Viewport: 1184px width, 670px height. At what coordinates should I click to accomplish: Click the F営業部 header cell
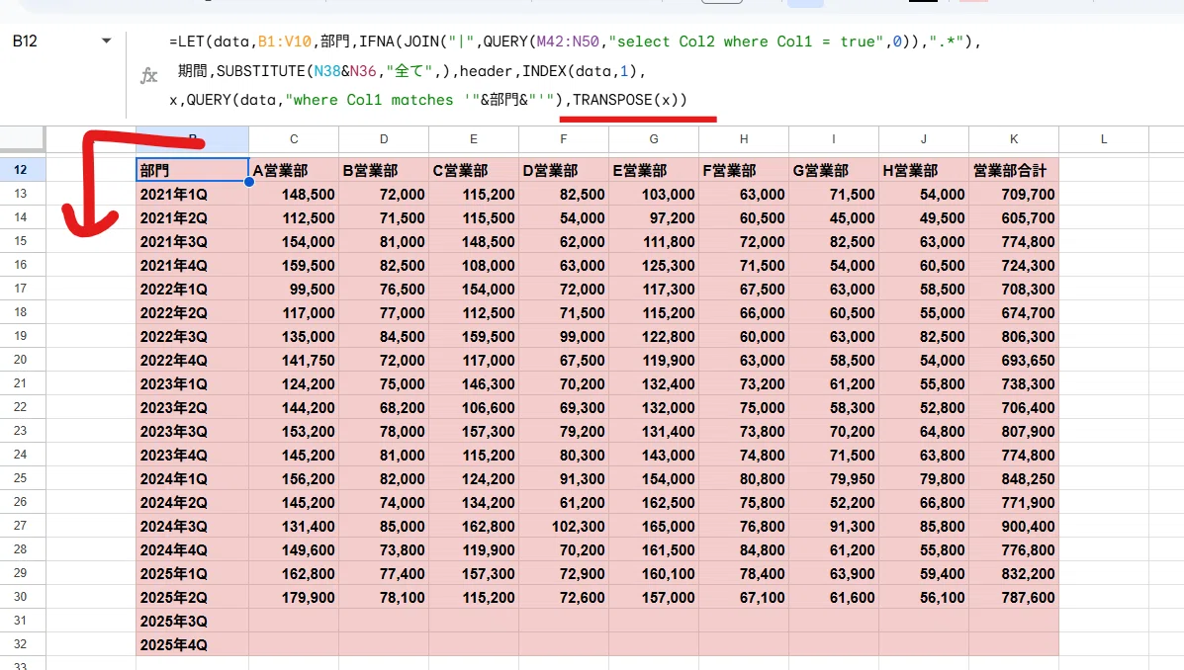tap(744, 171)
